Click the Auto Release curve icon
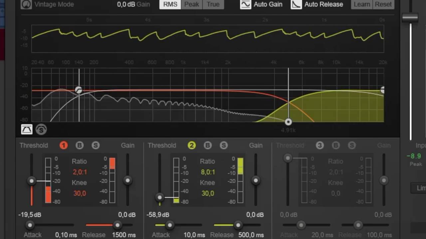426x239 pixels. pyautogui.click(x=296, y=4)
